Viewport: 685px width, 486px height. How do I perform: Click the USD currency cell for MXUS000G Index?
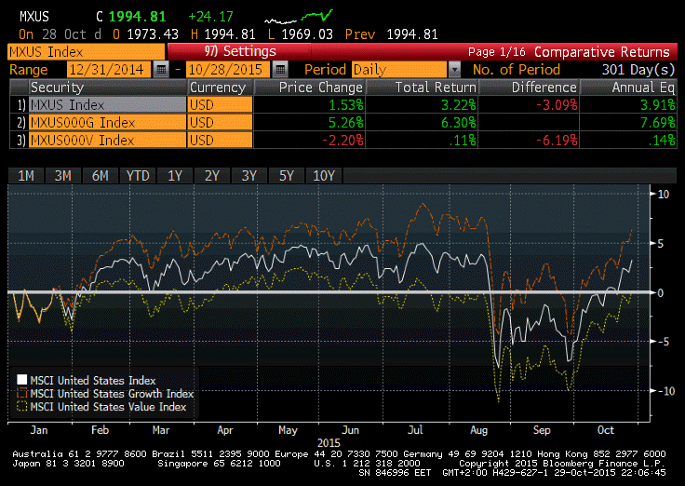(x=221, y=122)
